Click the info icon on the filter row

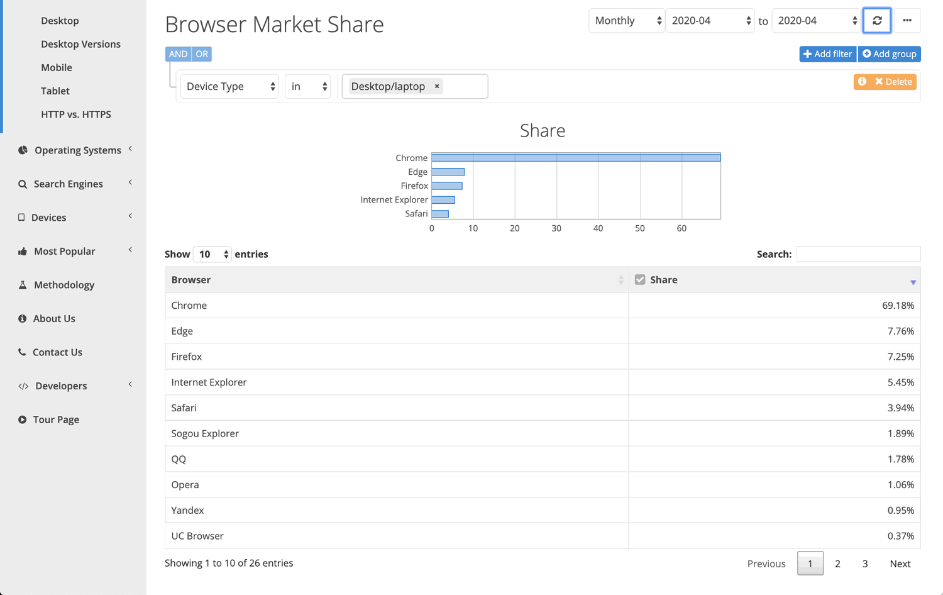coord(862,82)
